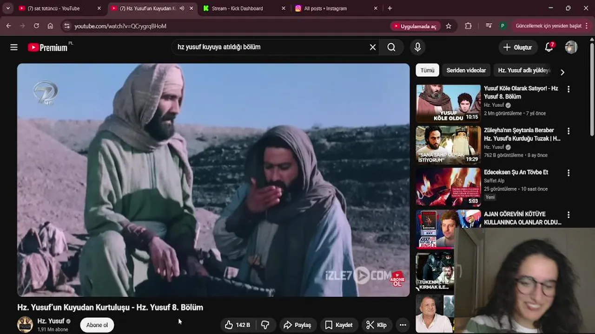Like the video with 142 B
Screen dimensions: 595x334
click(238, 325)
